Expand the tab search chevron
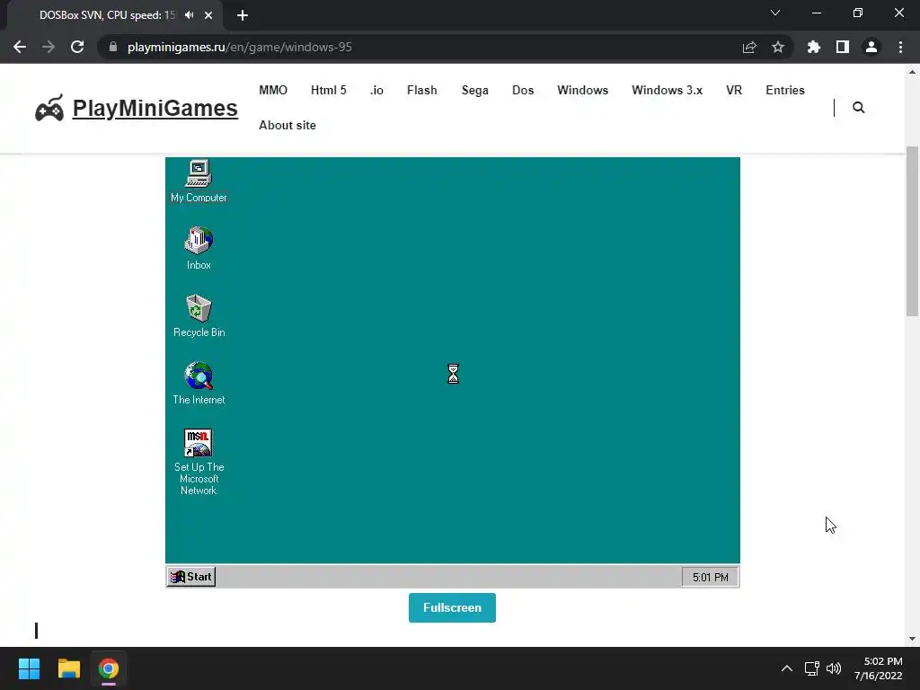 [x=775, y=13]
